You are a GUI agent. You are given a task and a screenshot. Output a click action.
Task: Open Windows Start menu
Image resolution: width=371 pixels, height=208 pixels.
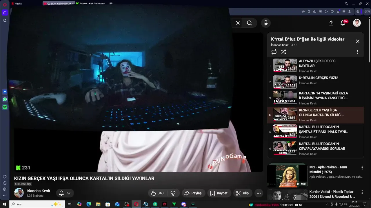click(x=5, y=204)
